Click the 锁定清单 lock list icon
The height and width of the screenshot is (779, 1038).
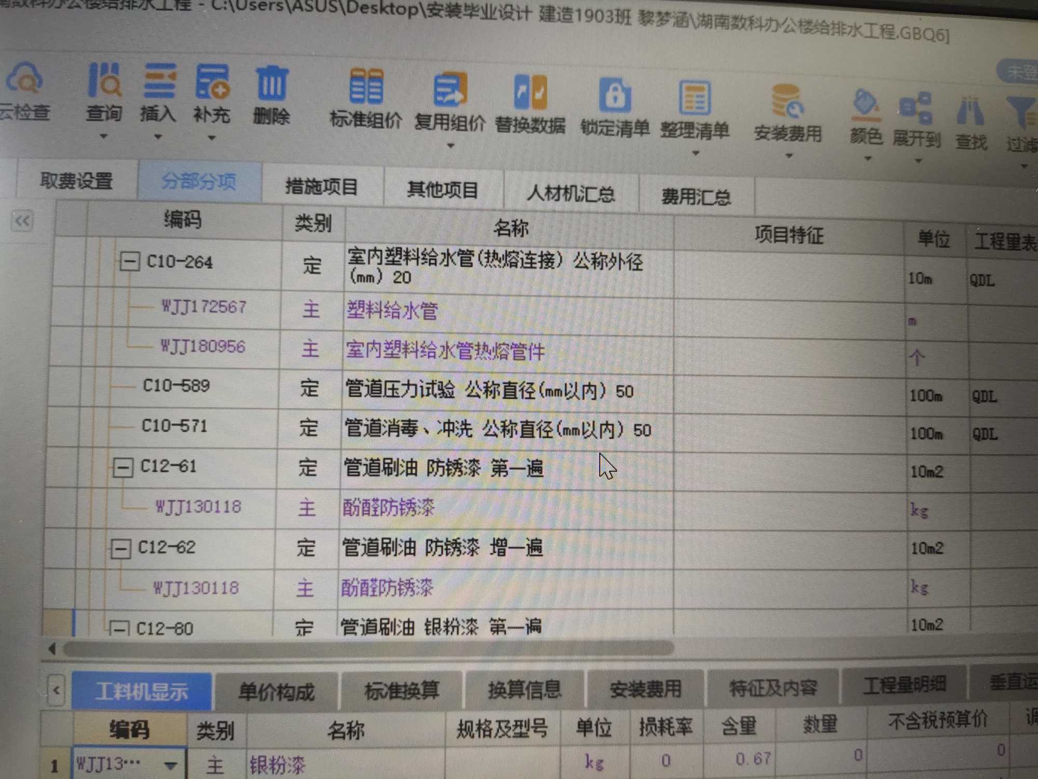click(x=615, y=95)
